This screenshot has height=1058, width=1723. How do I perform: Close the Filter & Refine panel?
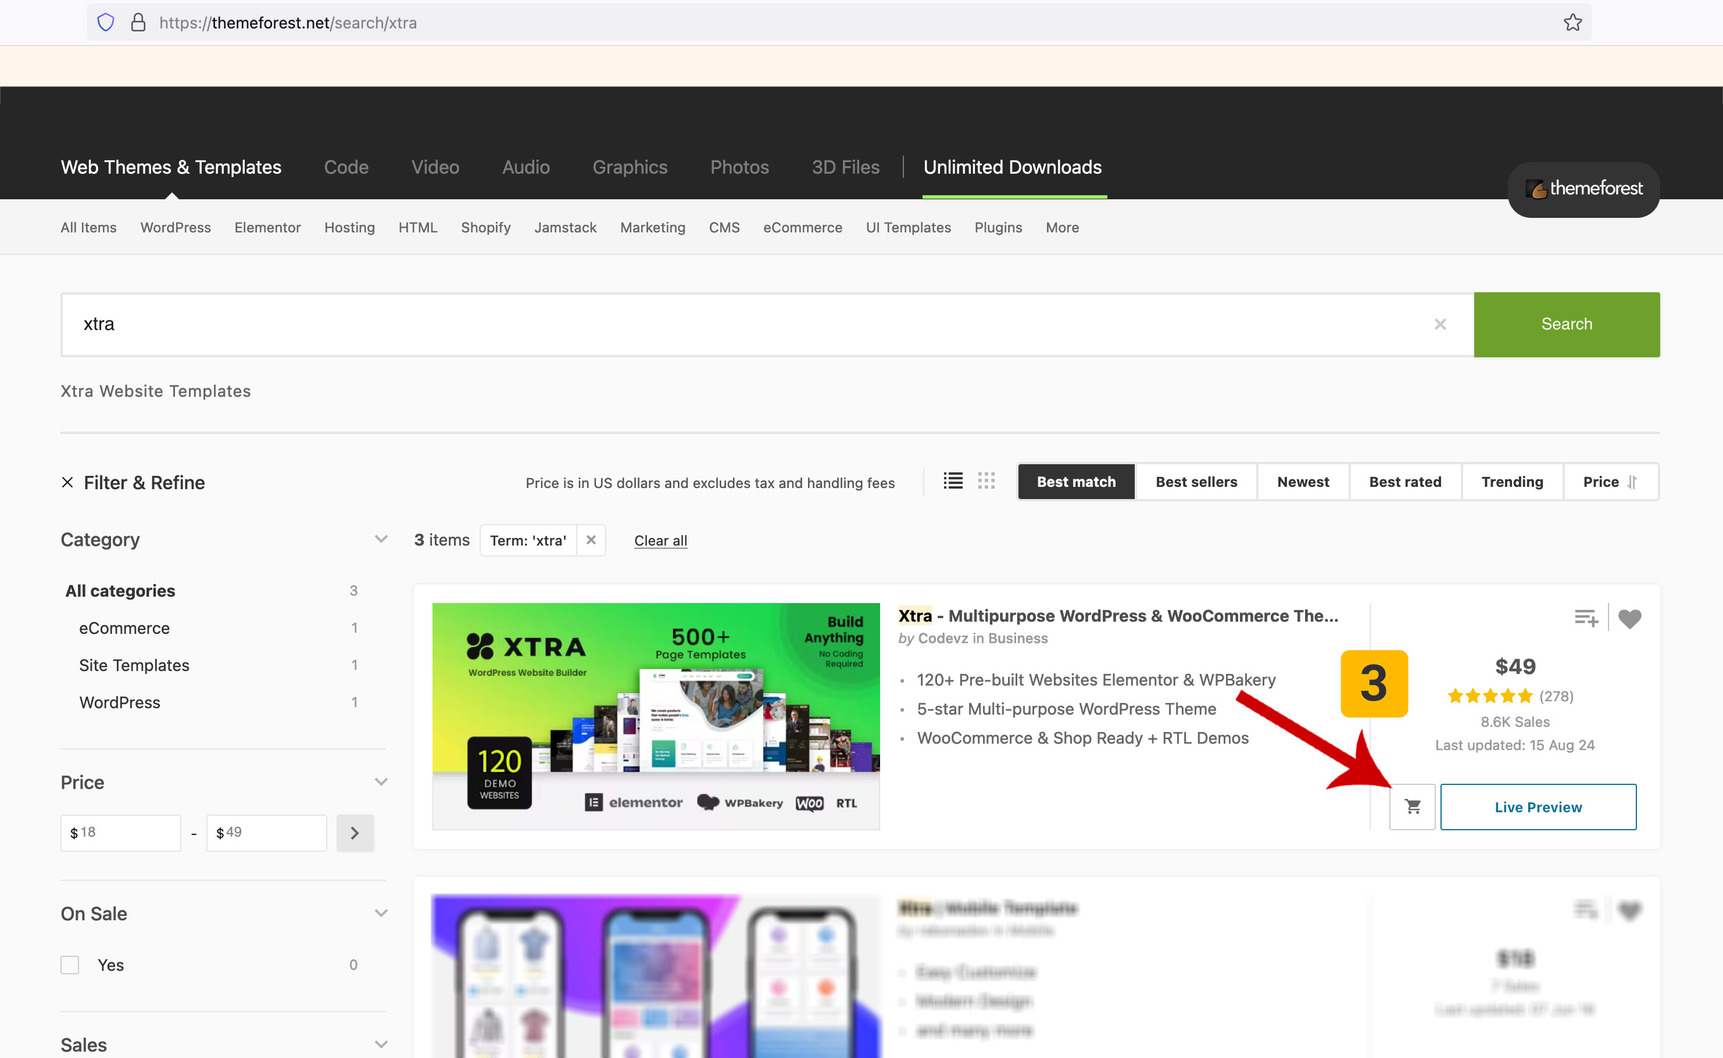(67, 483)
